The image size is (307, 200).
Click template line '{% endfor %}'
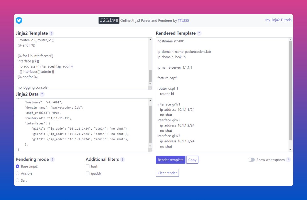(28, 77)
